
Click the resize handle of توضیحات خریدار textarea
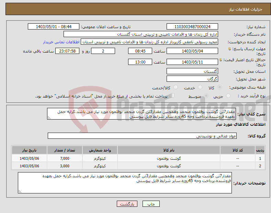coord(20,191)
